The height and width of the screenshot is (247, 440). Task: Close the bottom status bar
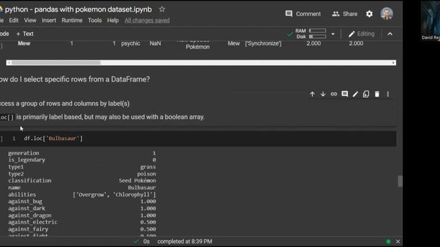398,242
